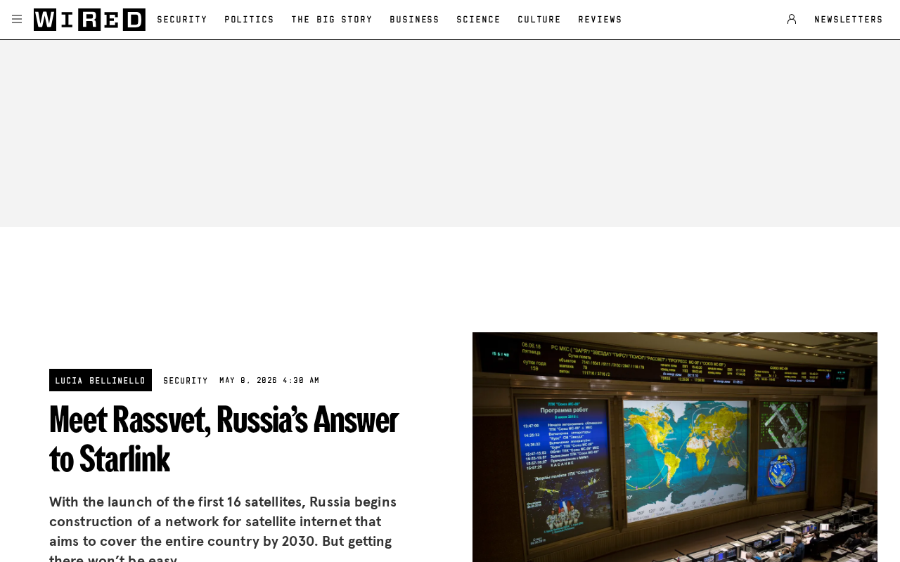Open the hamburger navigation menu

click(x=17, y=19)
